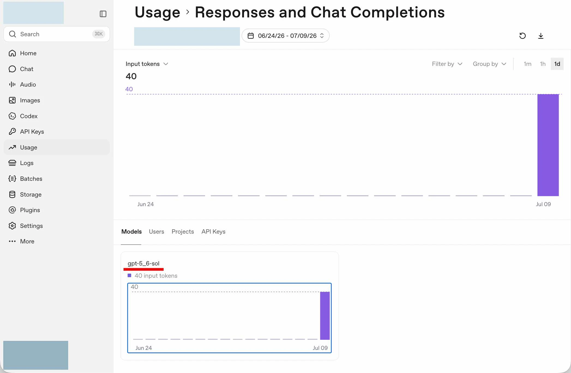Refresh the usage data
571x373 pixels.
[x=522, y=36]
